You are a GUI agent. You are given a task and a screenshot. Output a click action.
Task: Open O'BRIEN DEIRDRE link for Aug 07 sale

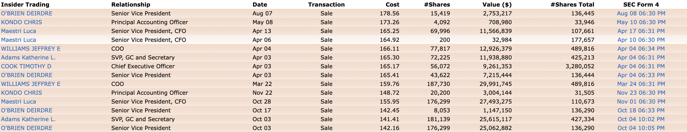tap(27, 13)
